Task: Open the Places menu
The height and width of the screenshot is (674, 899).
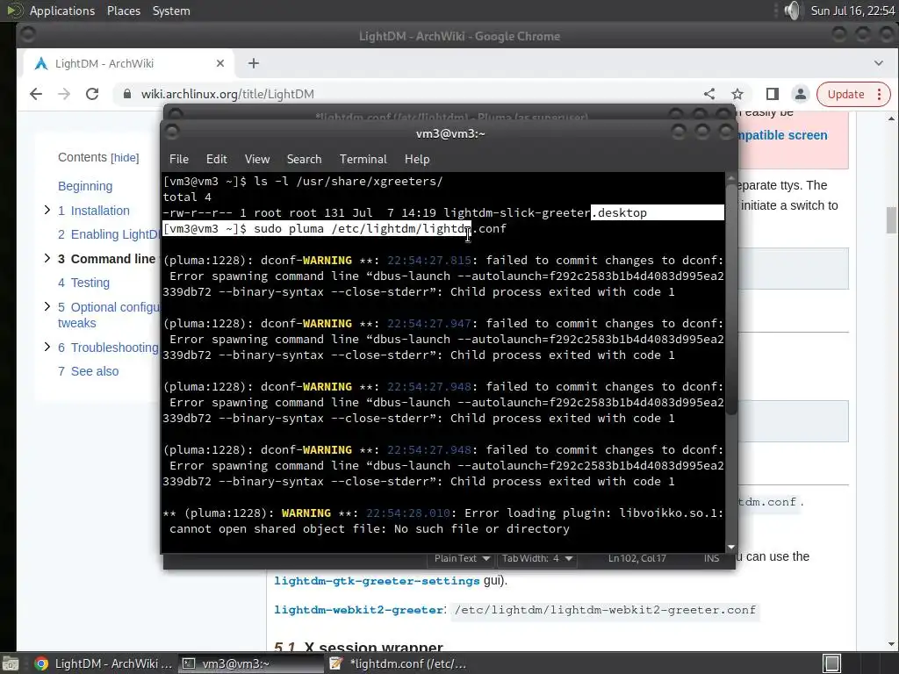Action: click(x=123, y=11)
